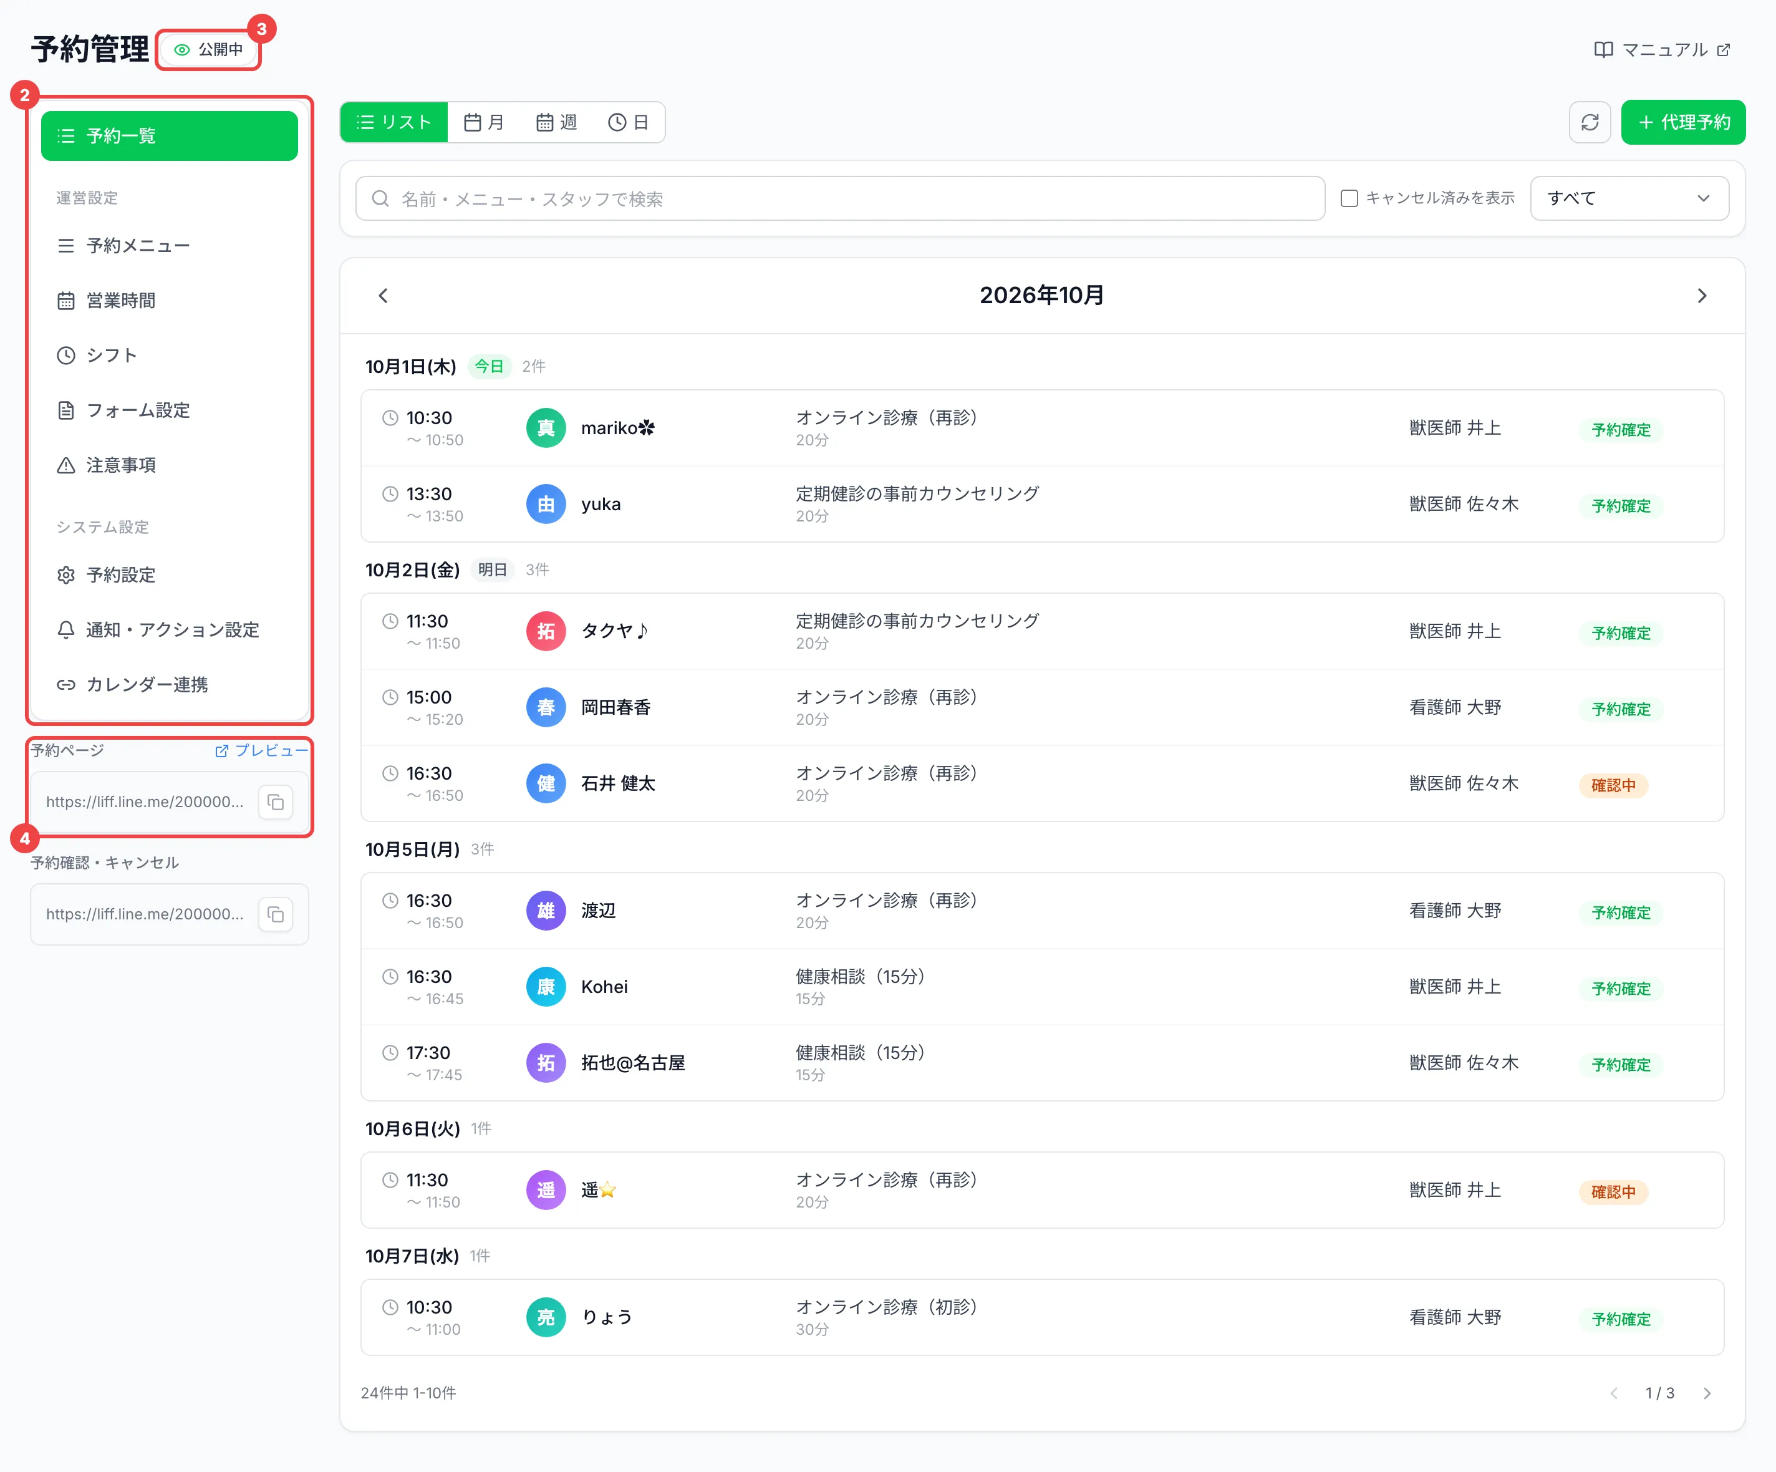Copy the 予約ページ URL
This screenshot has height=1472, width=1776.
[276, 802]
